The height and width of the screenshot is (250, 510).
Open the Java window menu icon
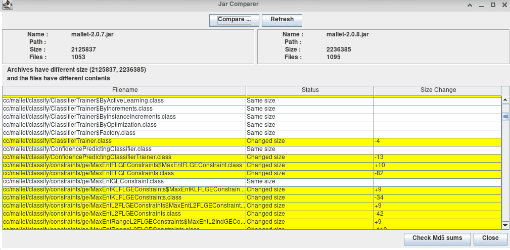point(8,5)
